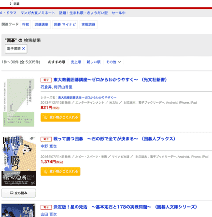Sort results by 売上順
Viewport: 212px width, 217px height.
(76, 62)
